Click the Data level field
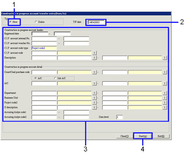Screen dimensions: 187x154 [119, 117]
